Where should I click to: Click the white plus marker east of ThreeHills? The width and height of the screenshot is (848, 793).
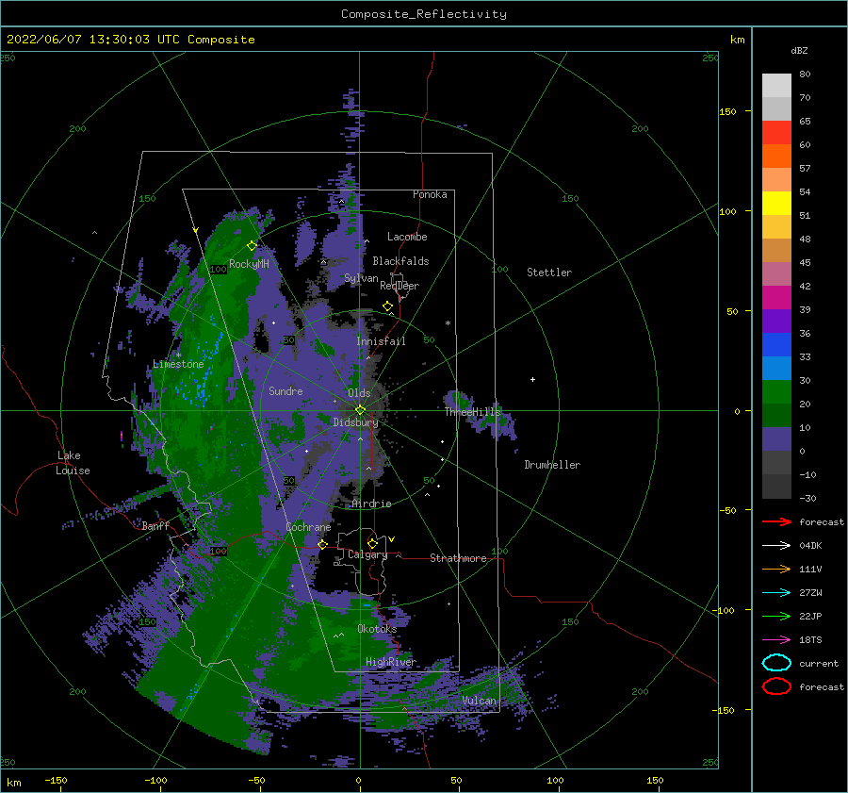pos(532,379)
